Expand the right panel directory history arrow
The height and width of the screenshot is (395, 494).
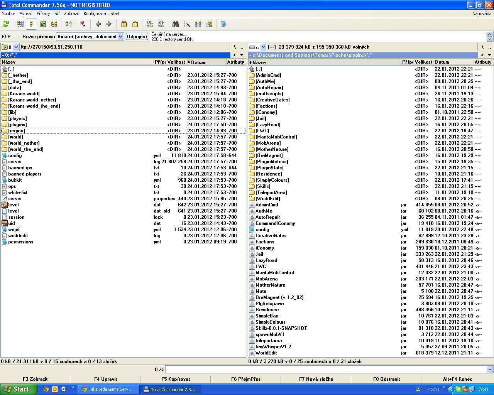click(489, 55)
